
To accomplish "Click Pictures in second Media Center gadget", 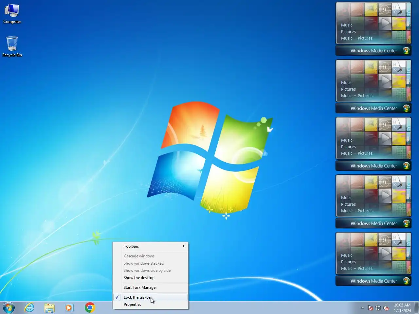I will coord(348,89).
